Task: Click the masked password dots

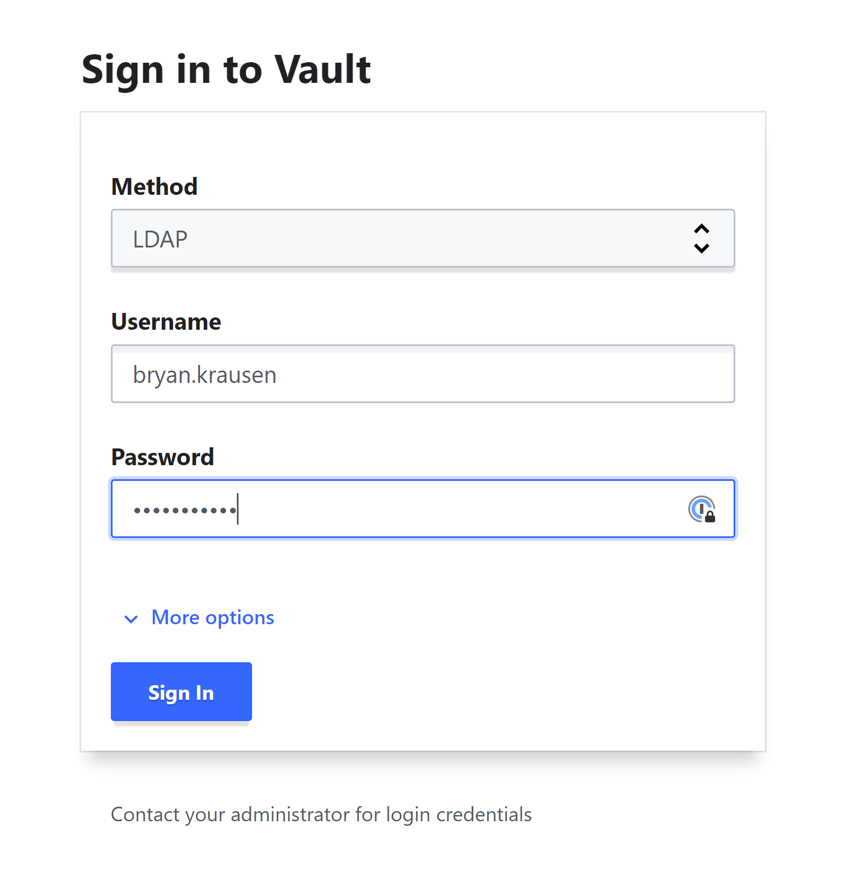Action: 185,511
